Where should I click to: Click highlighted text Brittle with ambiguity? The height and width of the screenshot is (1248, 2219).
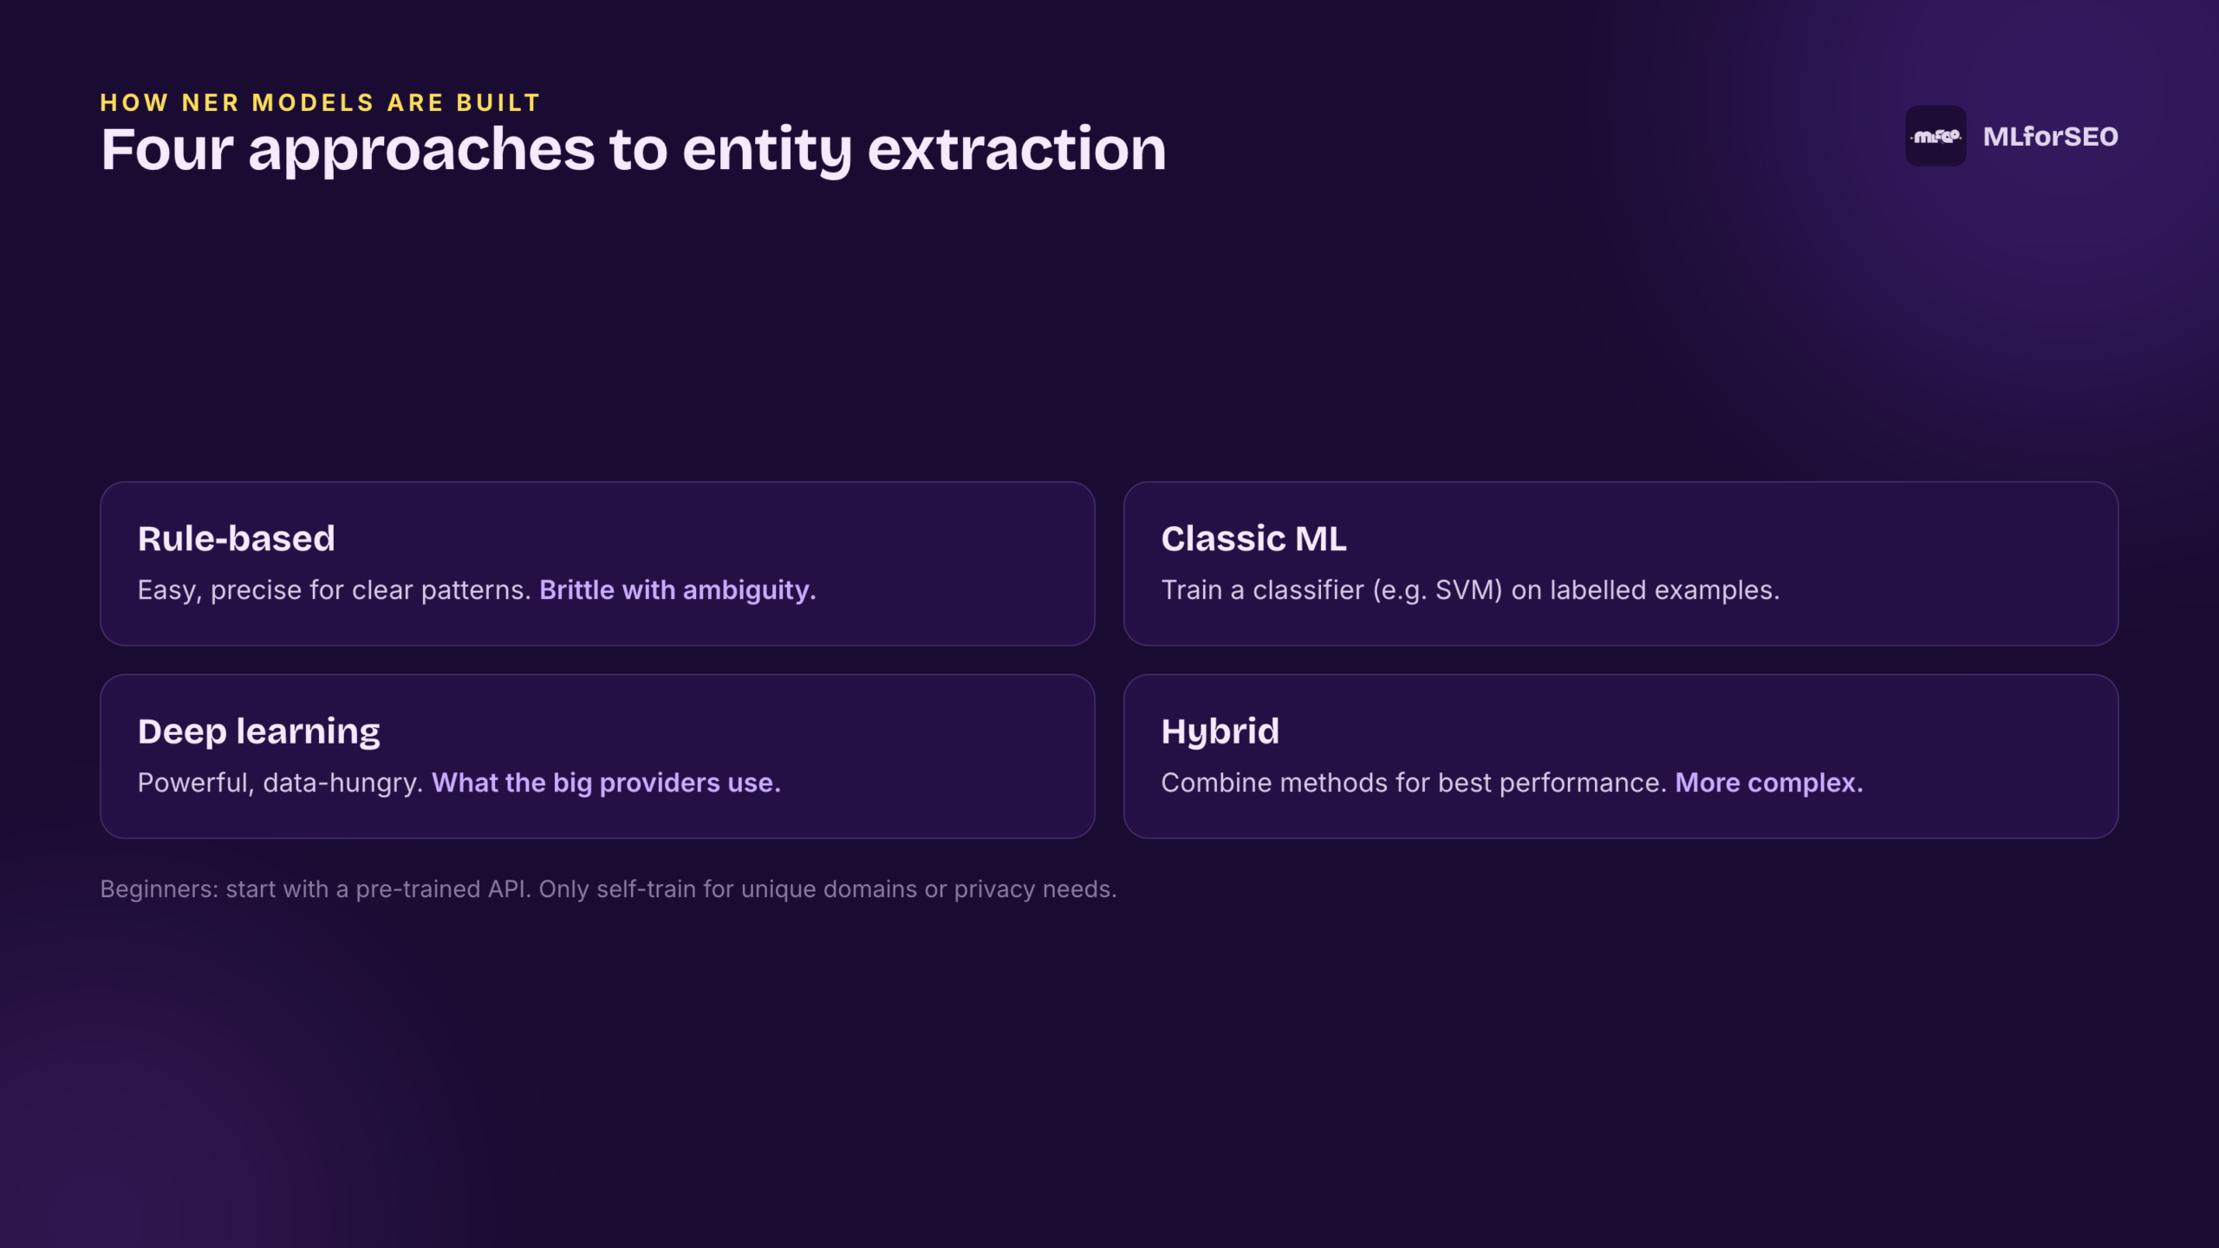pos(678,590)
